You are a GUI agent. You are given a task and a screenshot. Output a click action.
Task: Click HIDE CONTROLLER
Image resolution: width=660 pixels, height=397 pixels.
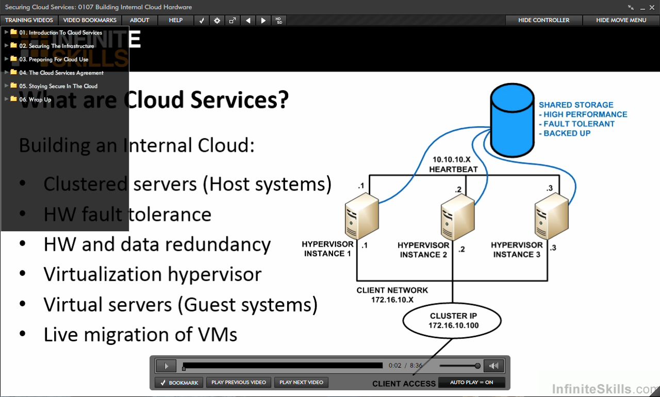coord(544,21)
